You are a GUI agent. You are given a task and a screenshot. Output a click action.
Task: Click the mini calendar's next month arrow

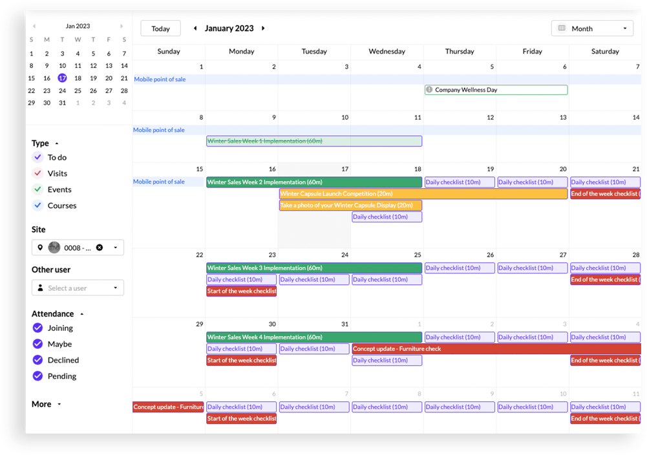121,26
